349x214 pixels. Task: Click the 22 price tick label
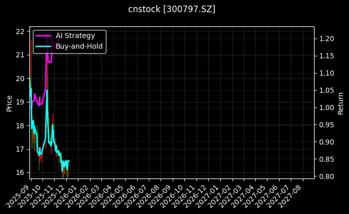[x=20, y=31]
